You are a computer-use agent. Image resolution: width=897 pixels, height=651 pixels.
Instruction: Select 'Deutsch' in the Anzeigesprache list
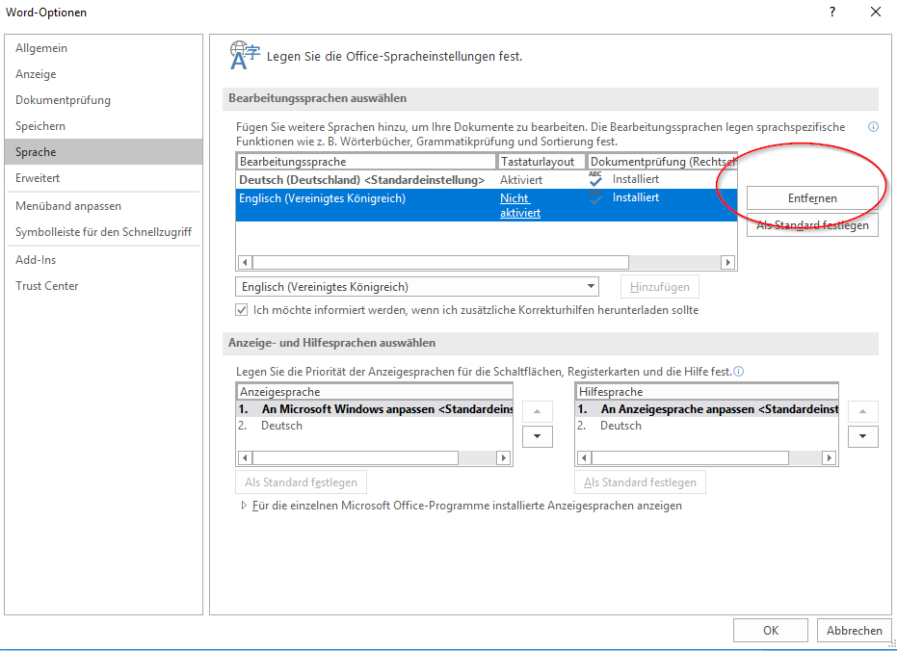click(375, 426)
